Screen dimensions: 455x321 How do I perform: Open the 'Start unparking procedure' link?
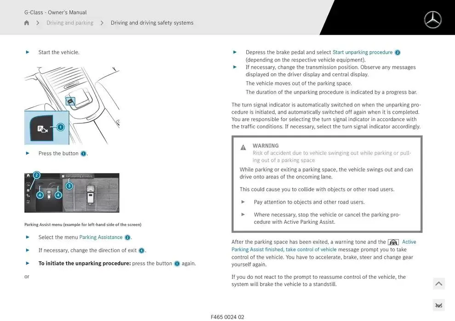[x=362, y=52]
